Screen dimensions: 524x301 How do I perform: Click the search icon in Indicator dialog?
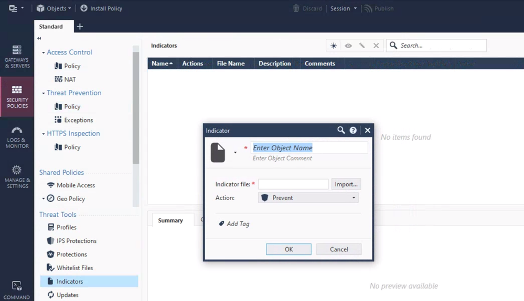(341, 130)
